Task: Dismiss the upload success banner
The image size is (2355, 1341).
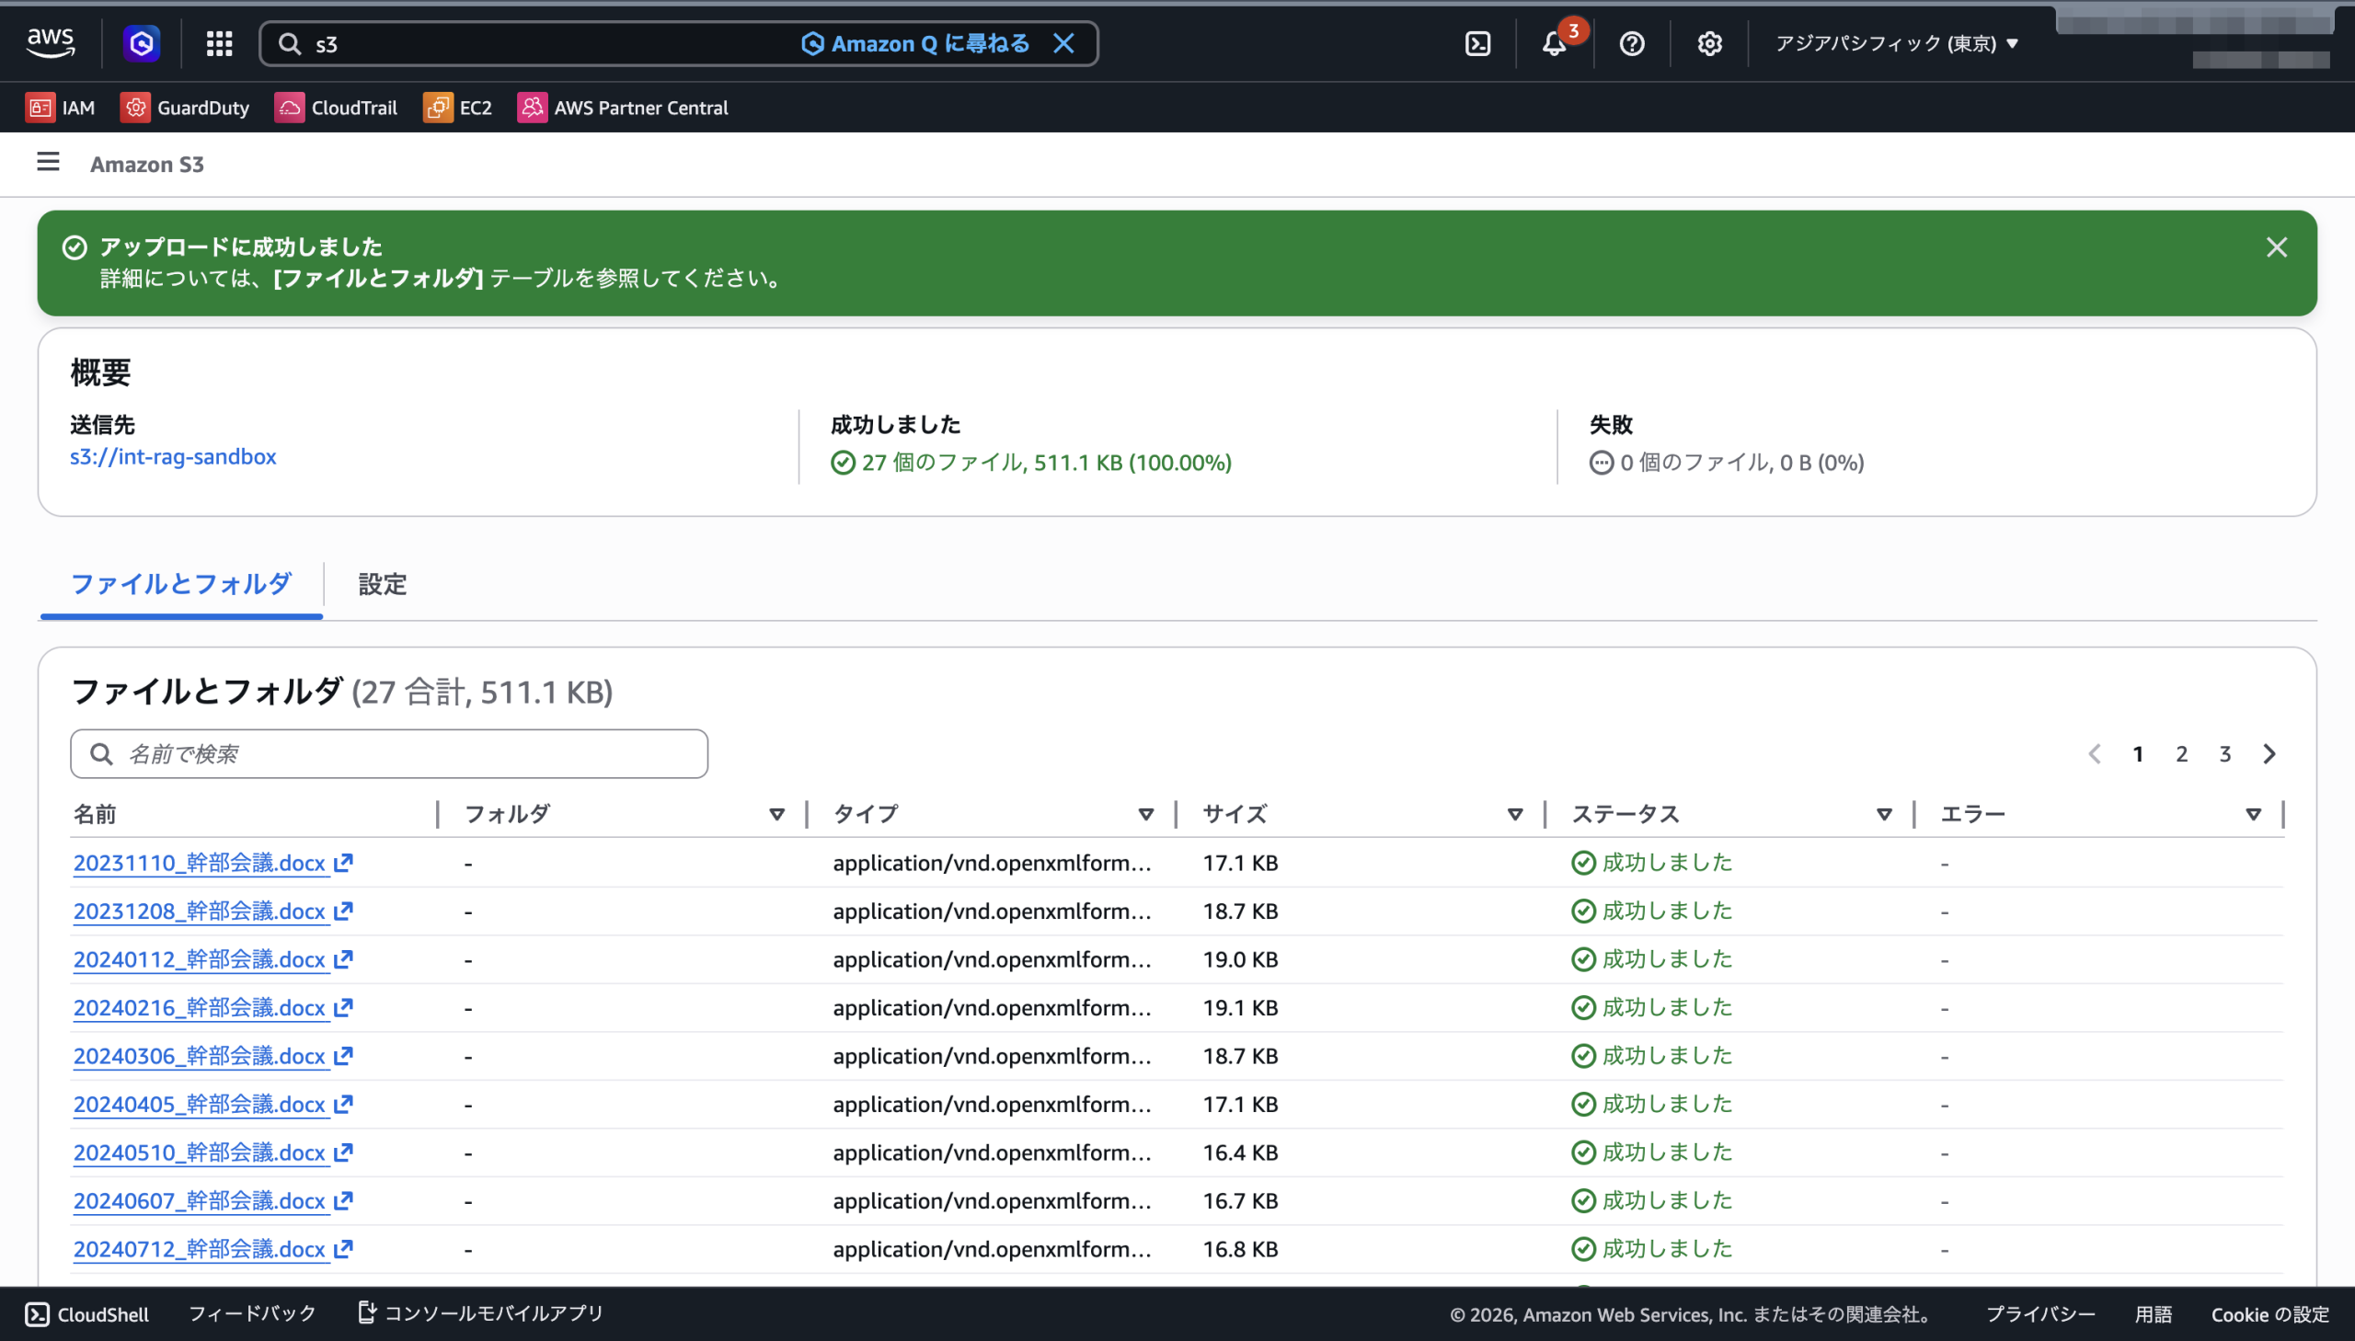Action: (2276, 246)
